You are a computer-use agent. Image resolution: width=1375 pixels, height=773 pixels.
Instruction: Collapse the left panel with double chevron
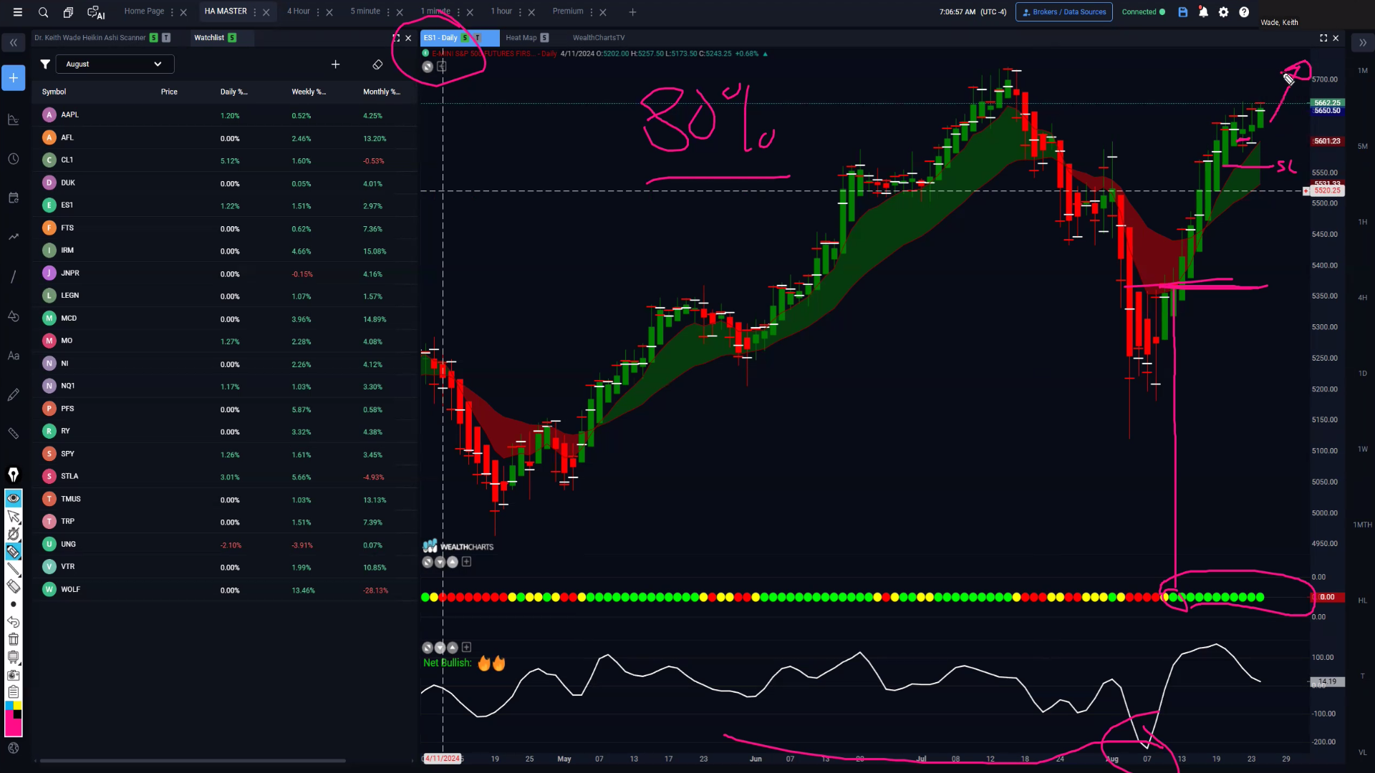tap(14, 43)
